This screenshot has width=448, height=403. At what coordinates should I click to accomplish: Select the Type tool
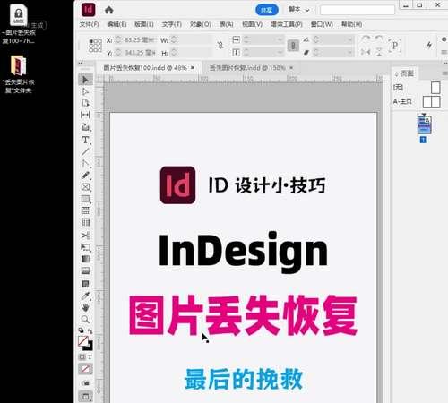click(x=85, y=140)
